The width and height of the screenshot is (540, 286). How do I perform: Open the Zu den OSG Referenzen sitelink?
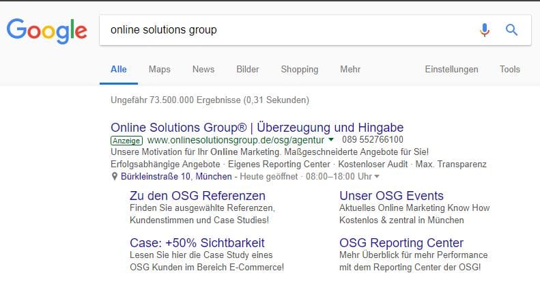tap(197, 195)
